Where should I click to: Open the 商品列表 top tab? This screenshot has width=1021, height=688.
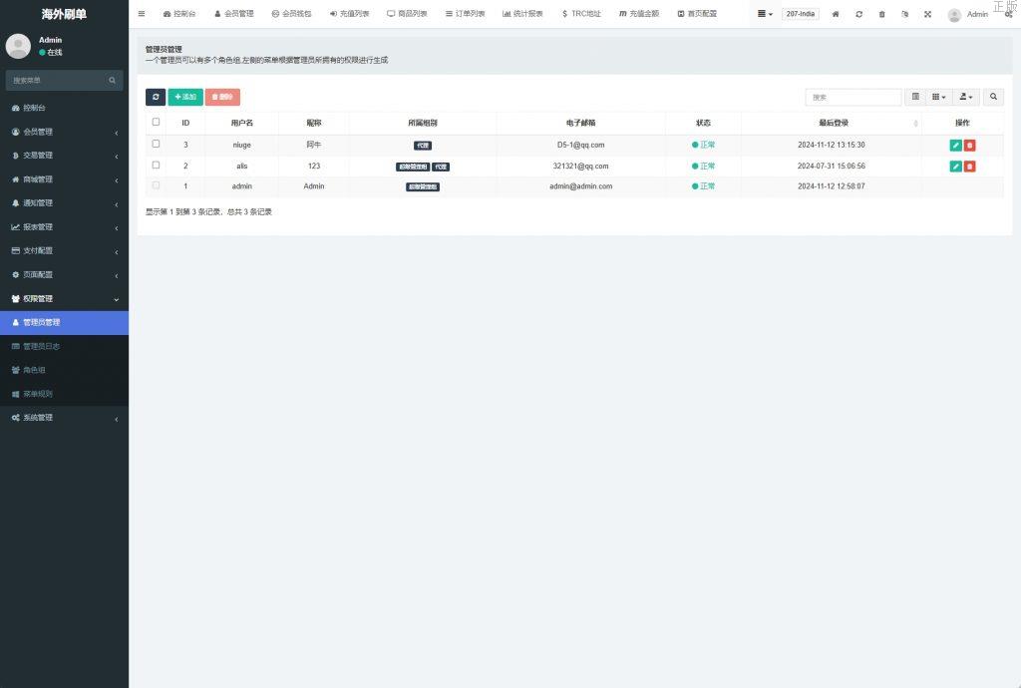(407, 14)
